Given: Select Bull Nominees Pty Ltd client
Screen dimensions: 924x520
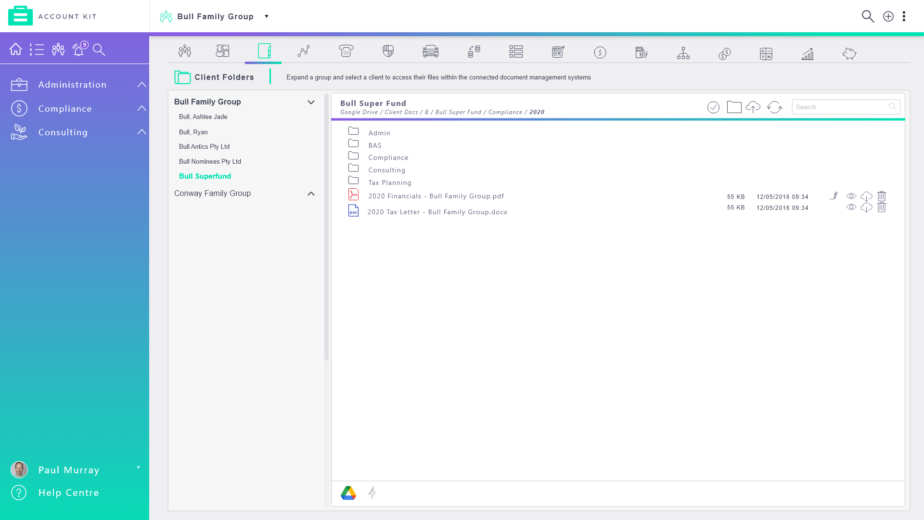Looking at the screenshot, I should pyautogui.click(x=210, y=161).
